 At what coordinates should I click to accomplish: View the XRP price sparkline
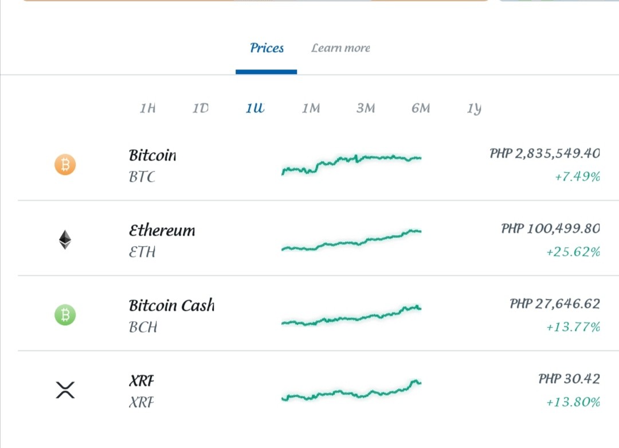(351, 390)
